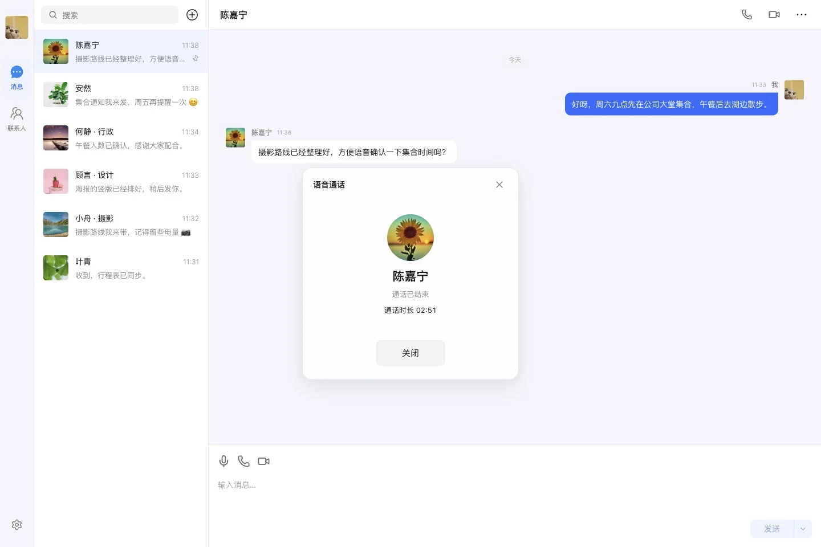Click the message input area (输入消息)
821x547 pixels.
pyautogui.click(x=514, y=496)
